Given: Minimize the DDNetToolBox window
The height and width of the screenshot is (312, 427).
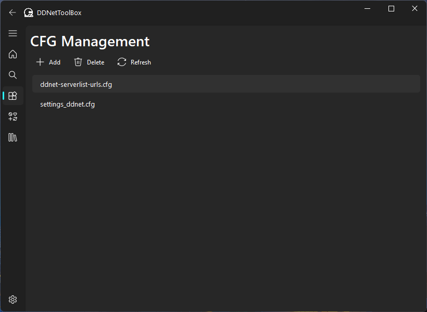Looking at the screenshot, I should (x=367, y=9).
